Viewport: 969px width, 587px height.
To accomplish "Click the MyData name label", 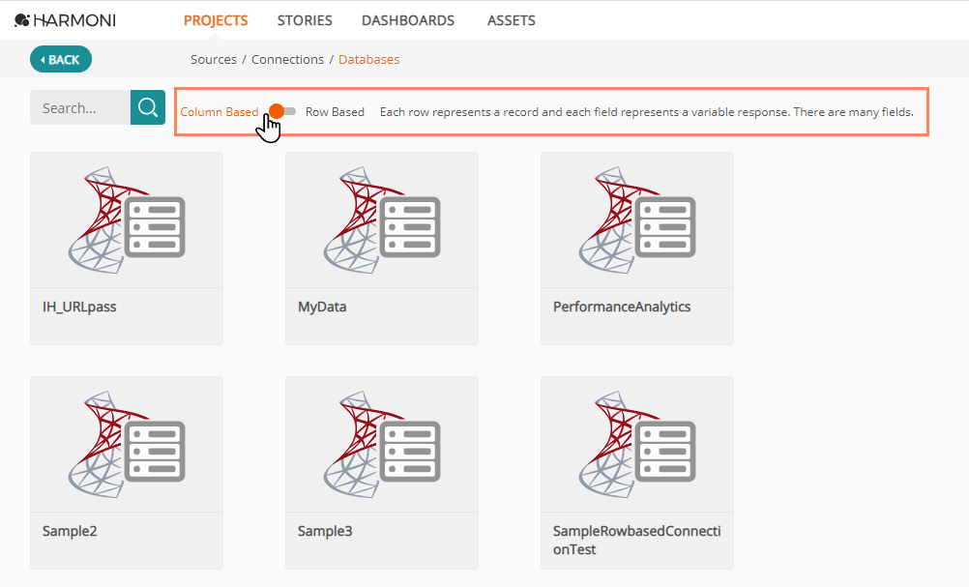I will tap(322, 308).
